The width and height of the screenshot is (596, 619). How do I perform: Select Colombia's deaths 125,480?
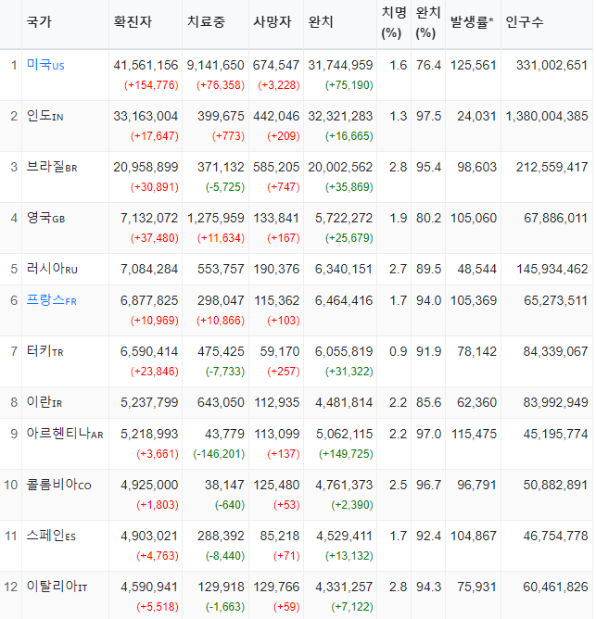[276, 485]
